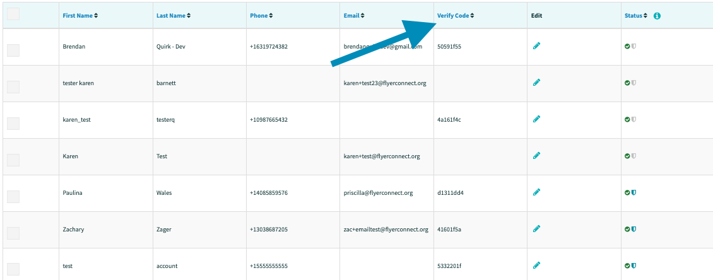Image resolution: width=713 pixels, height=280 pixels.
Task: Toggle the select-all header checkbox
Action: click(13, 14)
